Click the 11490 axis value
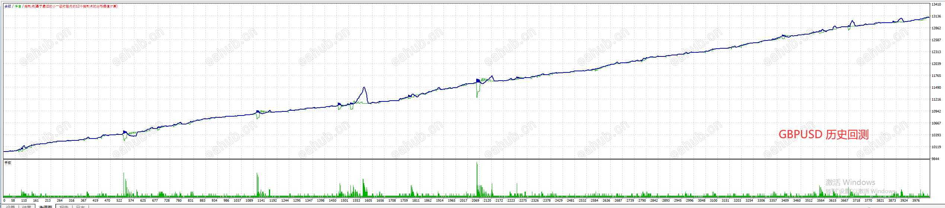 [936, 88]
